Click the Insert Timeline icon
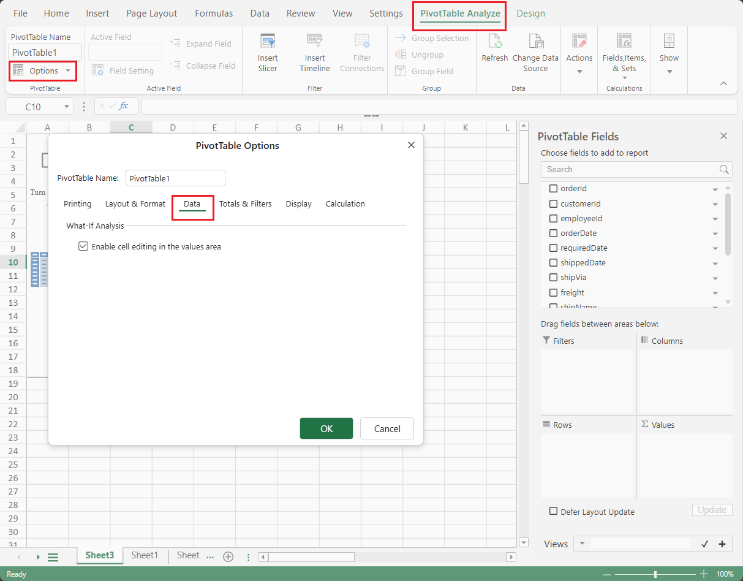Screen dimensions: 743x581 (x=315, y=41)
